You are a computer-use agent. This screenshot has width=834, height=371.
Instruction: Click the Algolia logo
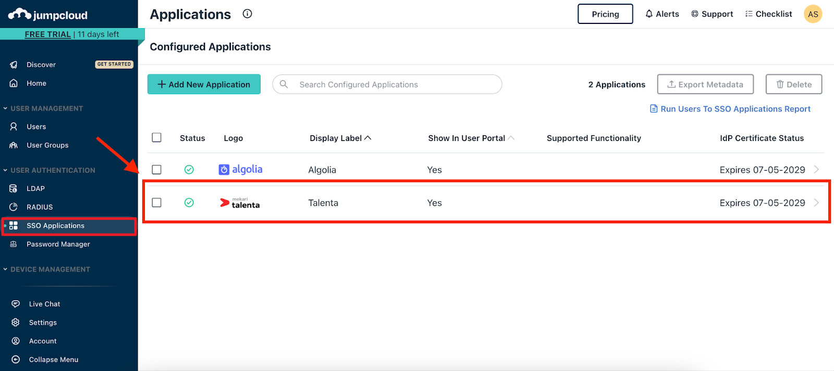(x=240, y=170)
